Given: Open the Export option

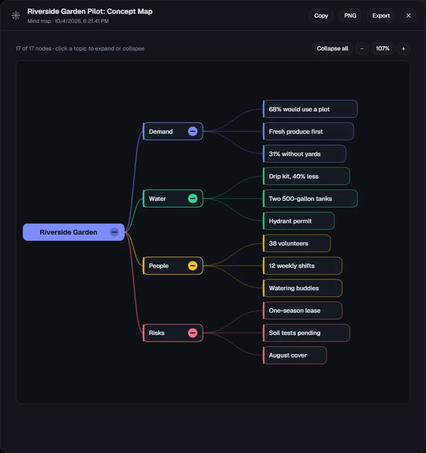Looking at the screenshot, I should (381, 16).
